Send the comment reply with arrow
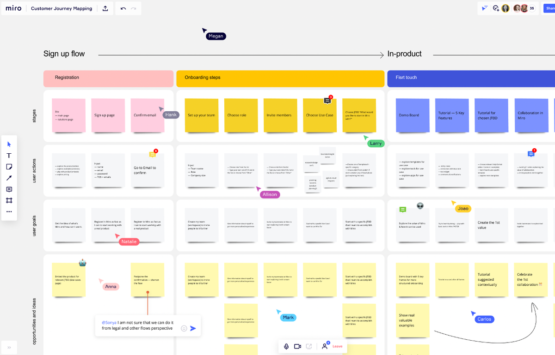The width and height of the screenshot is (555, 355). [193, 328]
